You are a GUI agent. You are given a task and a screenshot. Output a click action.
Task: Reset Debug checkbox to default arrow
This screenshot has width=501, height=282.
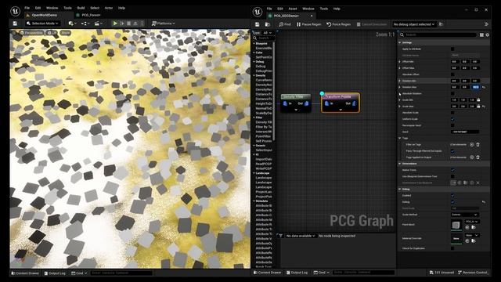484,202
